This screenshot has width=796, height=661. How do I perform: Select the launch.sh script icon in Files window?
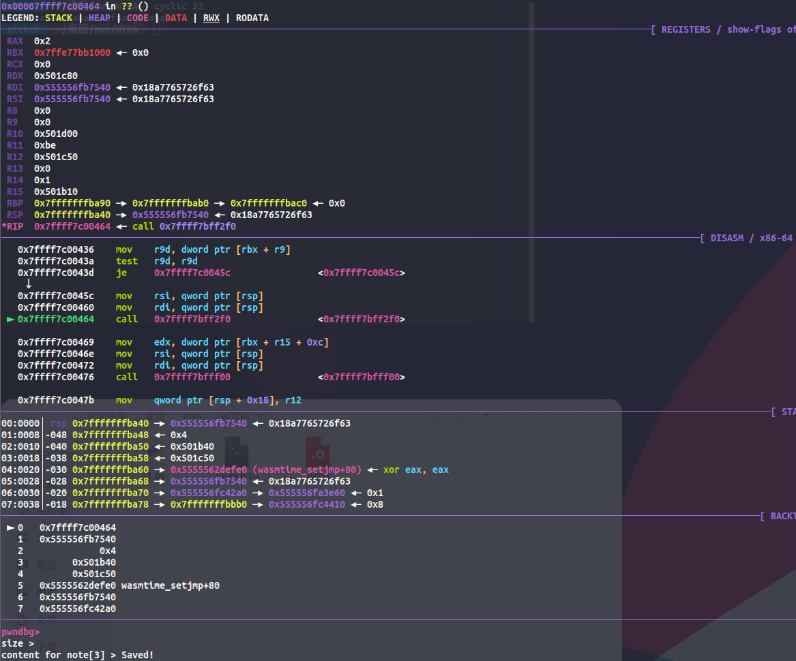tap(237, 452)
